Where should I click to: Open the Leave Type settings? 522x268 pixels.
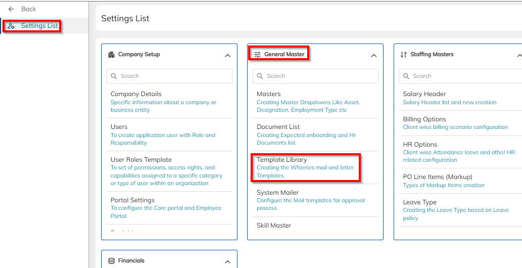click(x=419, y=202)
